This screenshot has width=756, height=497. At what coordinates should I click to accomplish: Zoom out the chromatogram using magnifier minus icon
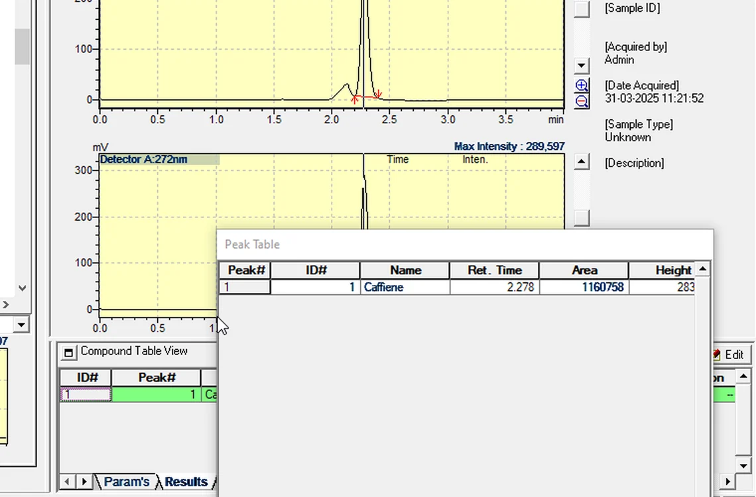click(x=582, y=101)
